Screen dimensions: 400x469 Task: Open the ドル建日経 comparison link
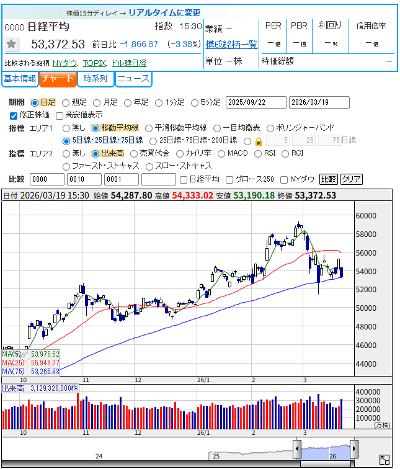(x=129, y=63)
